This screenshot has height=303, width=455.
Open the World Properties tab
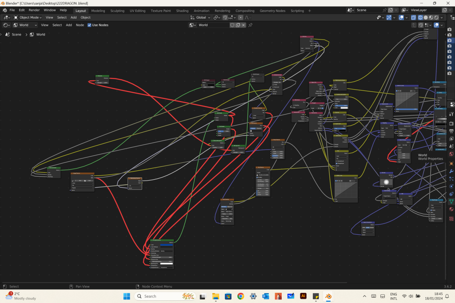pyautogui.click(x=451, y=154)
